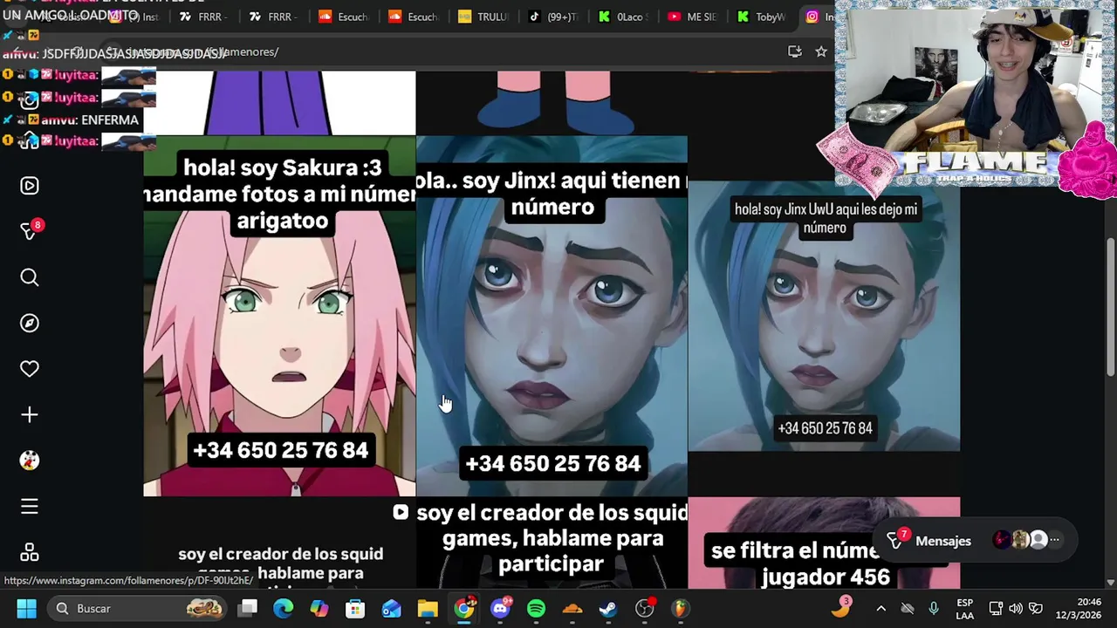Image resolution: width=1117 pixels, height=628 pixels.
Task: Click the microphone tray icon
Action: pos(934,608)
